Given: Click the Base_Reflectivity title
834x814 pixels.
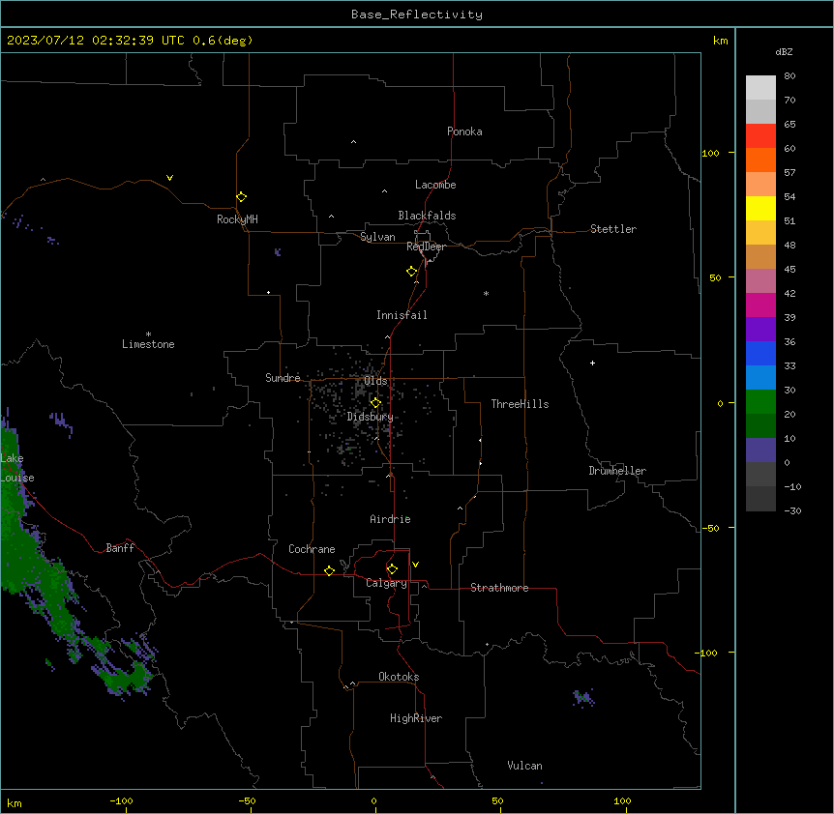Looking at the screenshot, I should [417, 15].
